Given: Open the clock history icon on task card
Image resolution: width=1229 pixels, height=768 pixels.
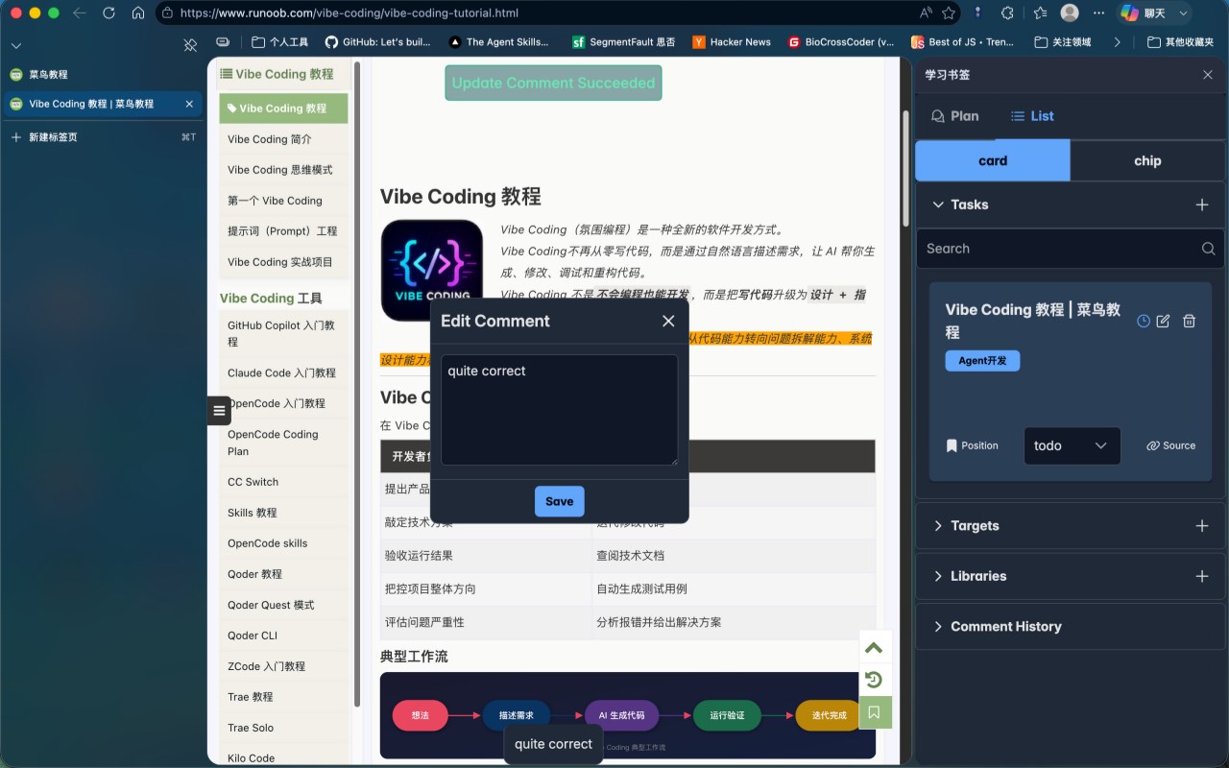Looking at the screenshot, I should coord(1143,321).
